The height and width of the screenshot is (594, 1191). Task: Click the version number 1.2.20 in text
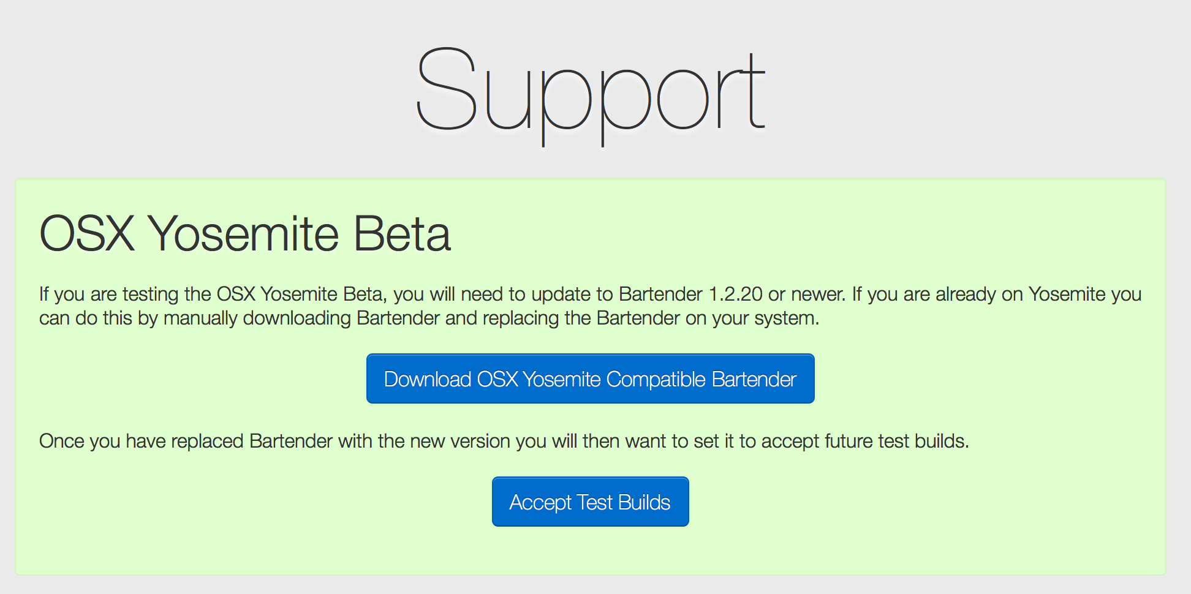point(735,294)
